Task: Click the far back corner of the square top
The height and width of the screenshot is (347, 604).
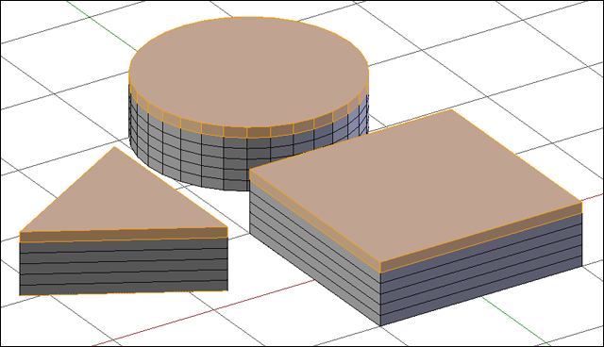Action: (x=451, y=110)
